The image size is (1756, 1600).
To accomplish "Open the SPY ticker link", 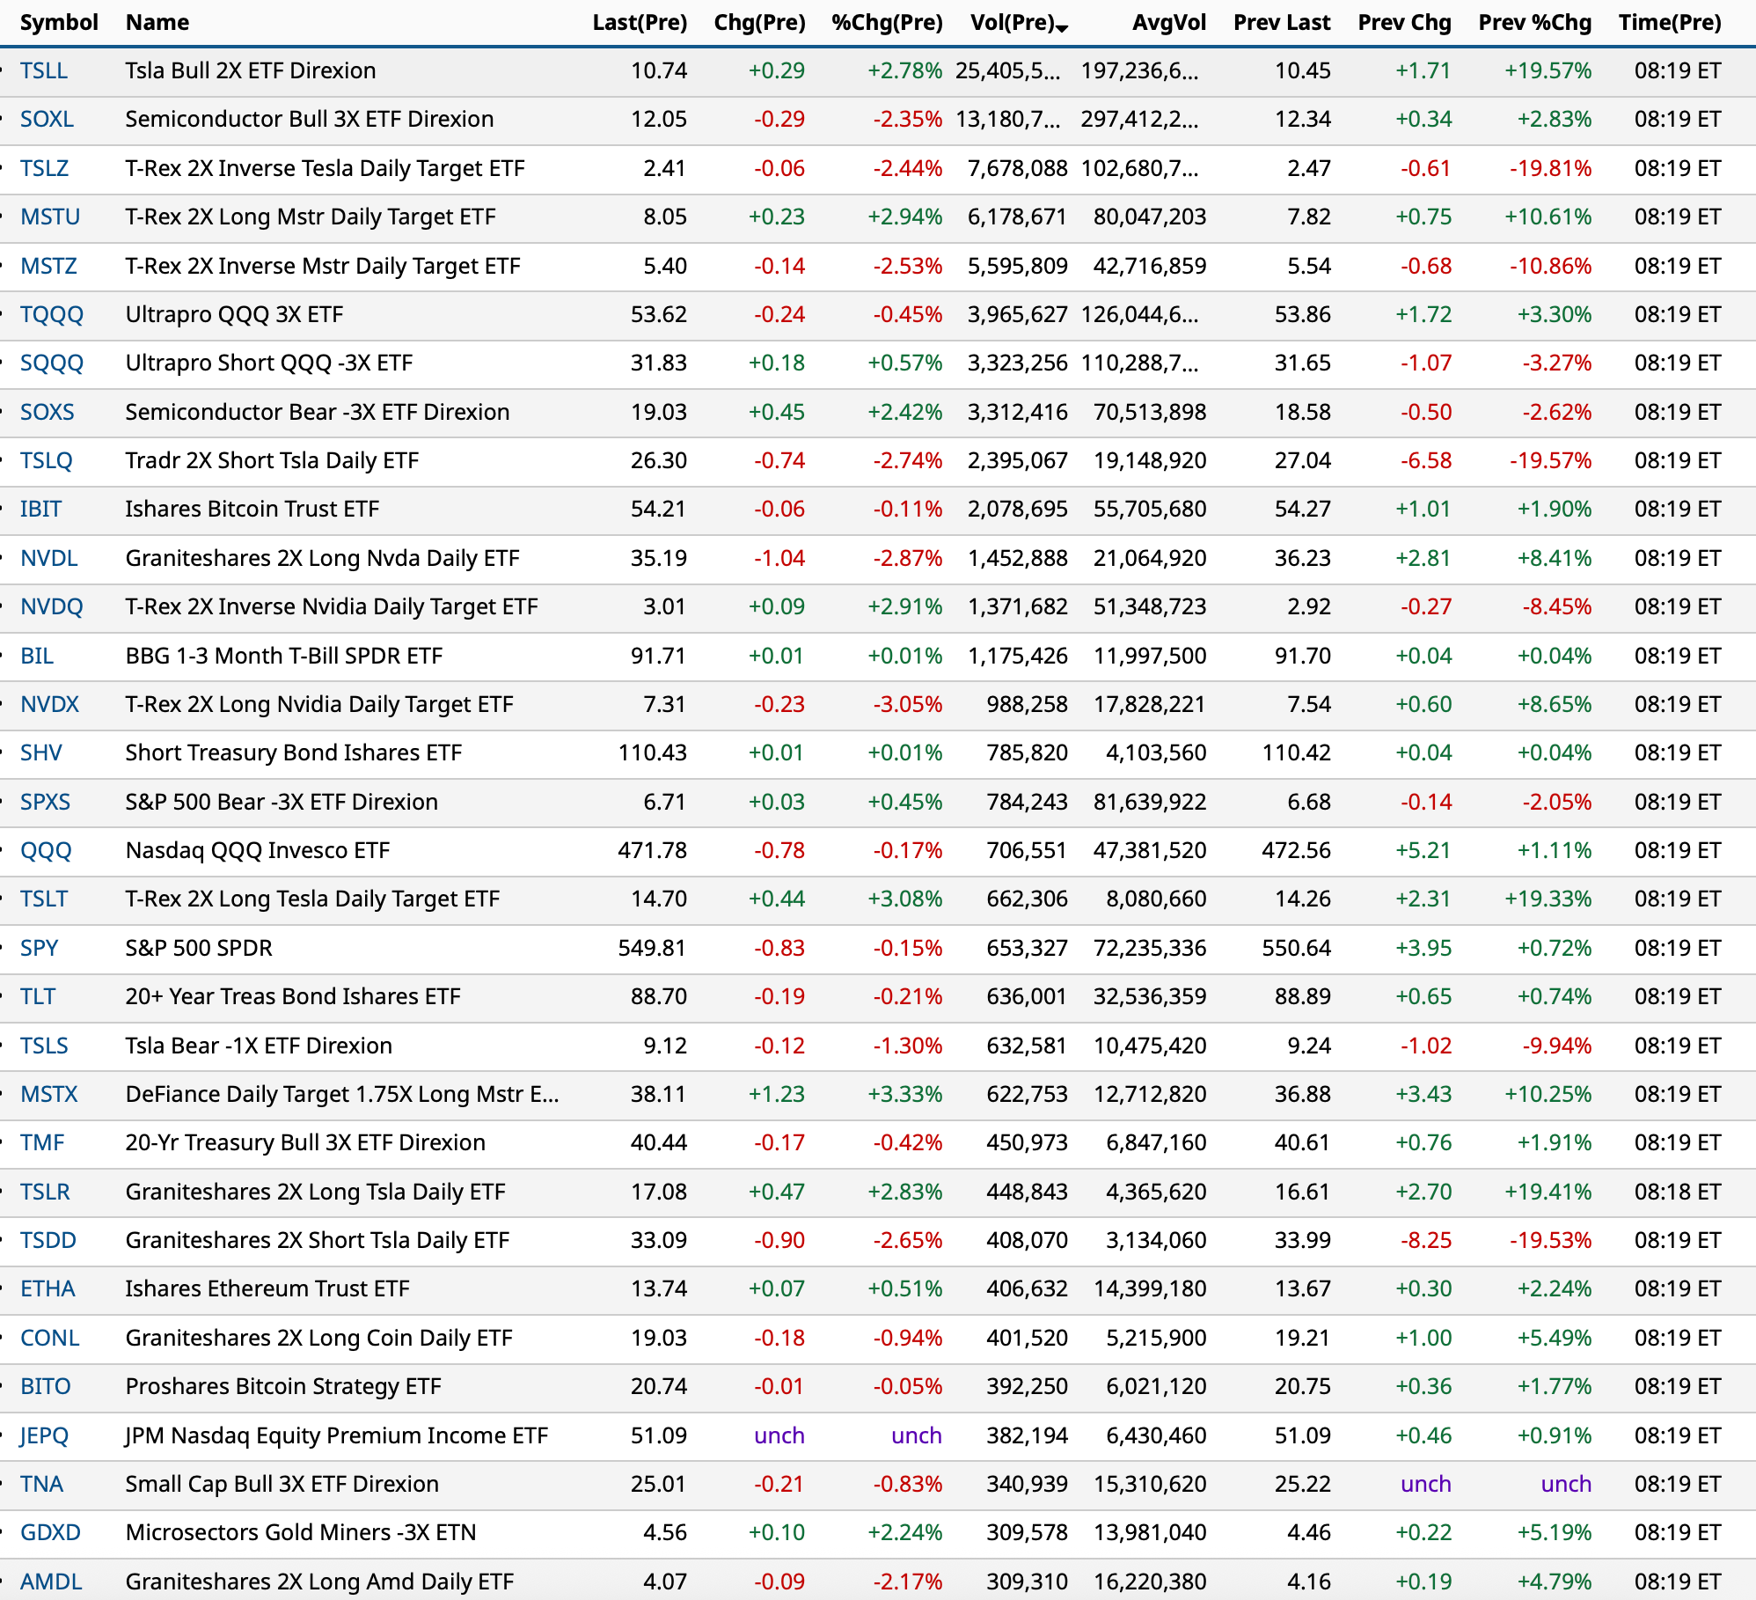I will point(39,948).
